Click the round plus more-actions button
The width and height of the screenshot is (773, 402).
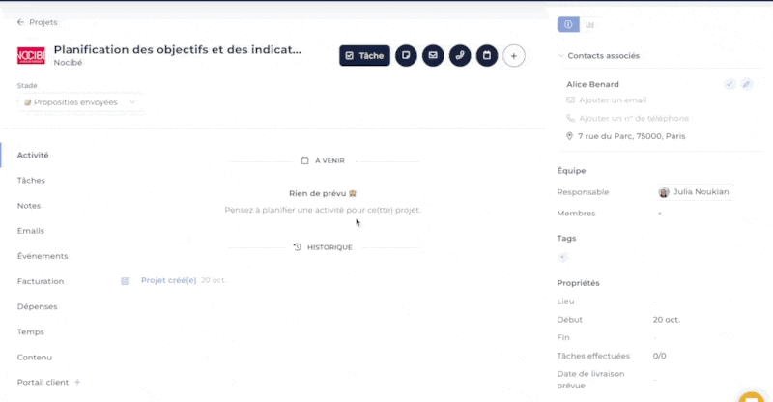(x=514, y=56)
